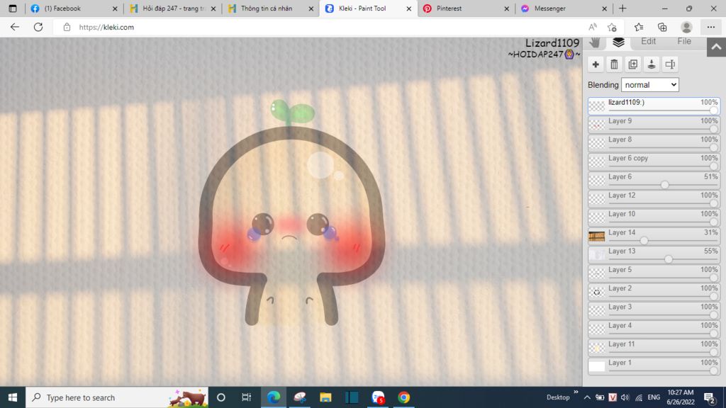This screenshot has width=726, height=408.
Task: Open volume control in system tray
Action: click(625, 397)
